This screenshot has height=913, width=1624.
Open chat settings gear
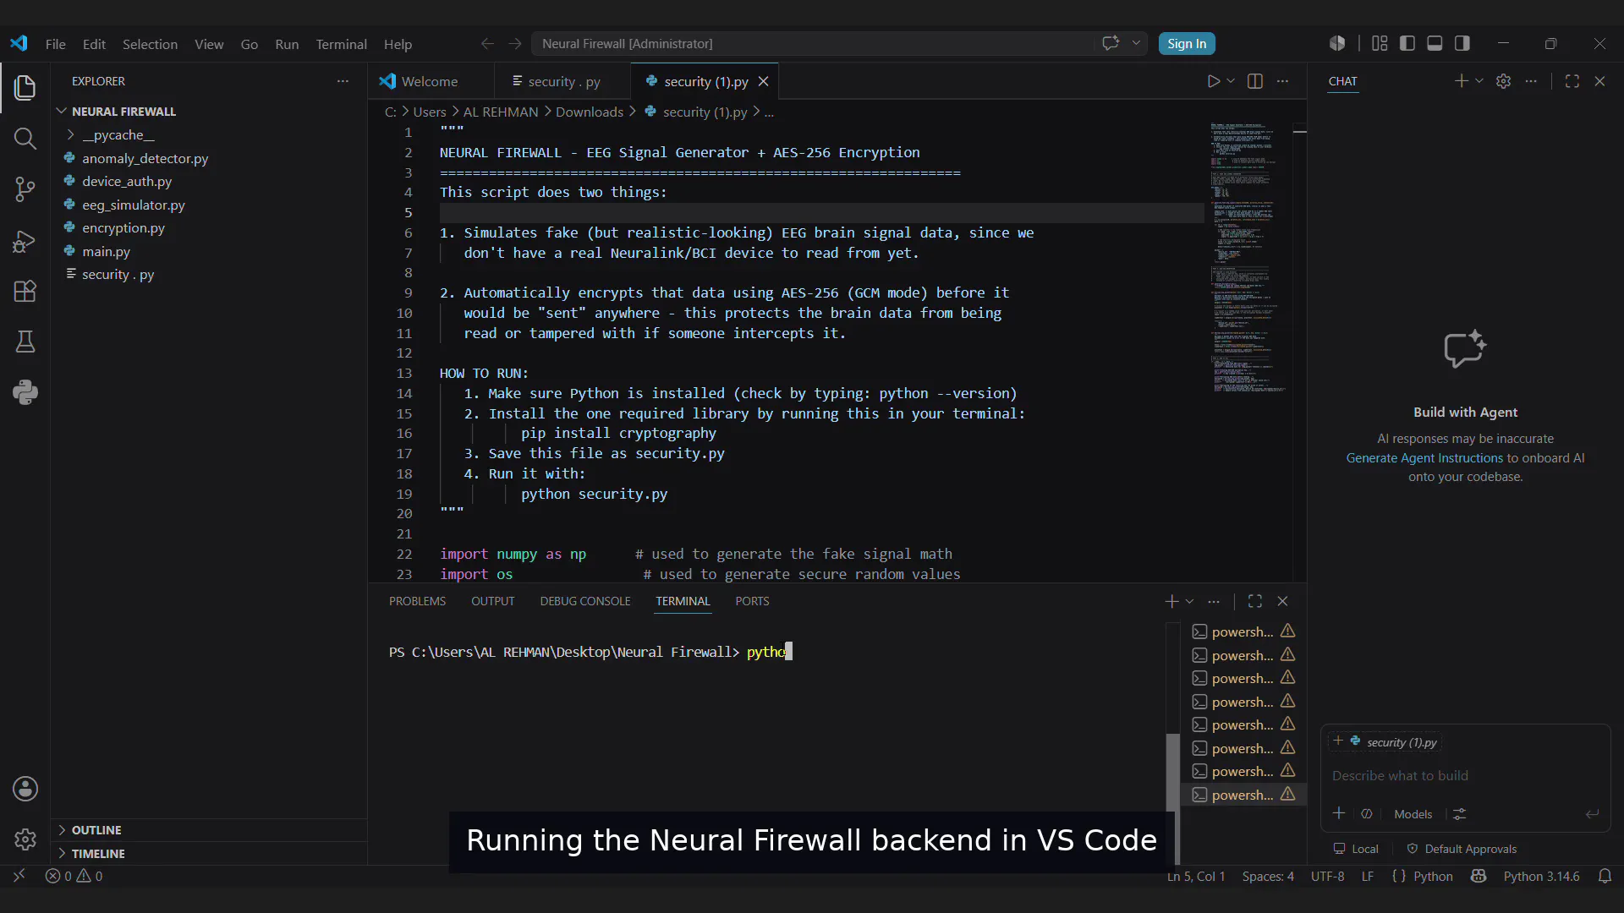coord(1503,81)
